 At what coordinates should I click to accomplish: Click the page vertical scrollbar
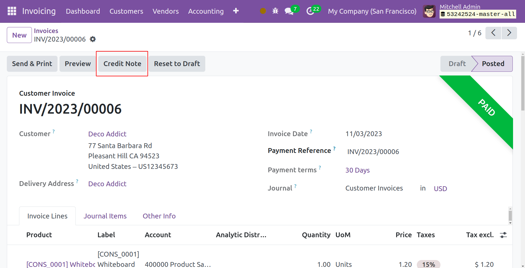(x=523, y=83)
